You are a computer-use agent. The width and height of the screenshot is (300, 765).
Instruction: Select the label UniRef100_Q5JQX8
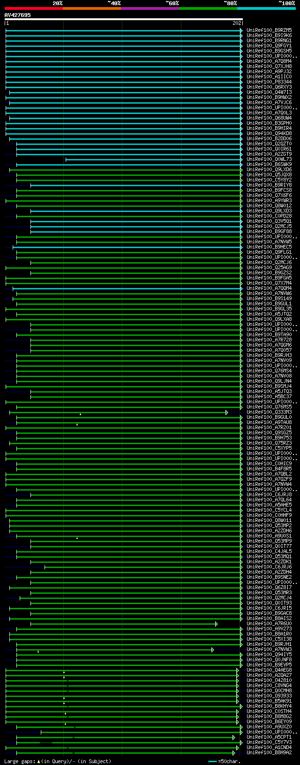coord(269,175)
